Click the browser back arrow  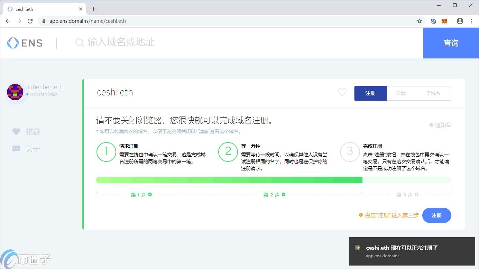[8, 21]
